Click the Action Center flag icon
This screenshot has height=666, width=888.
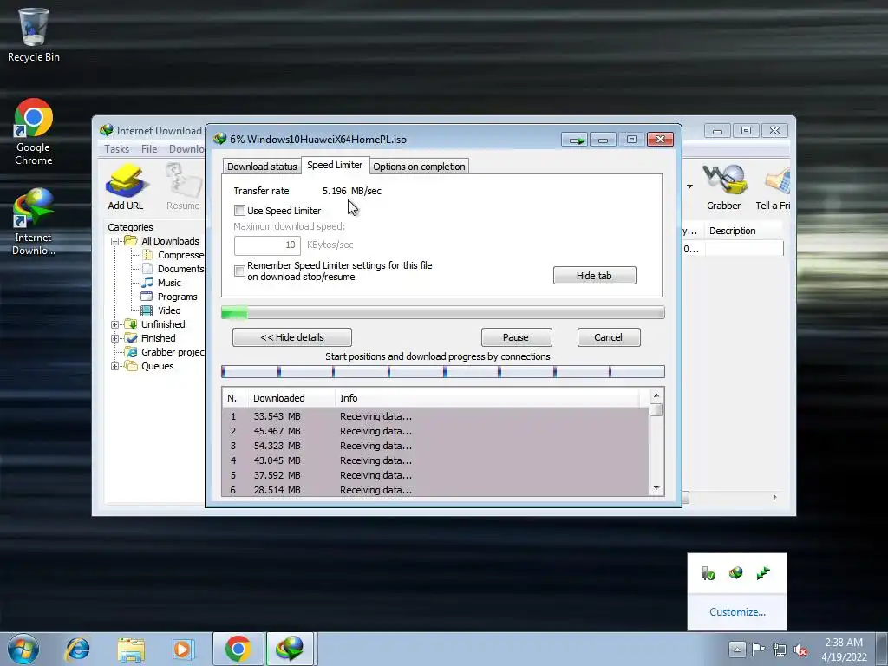click(758, 649)
